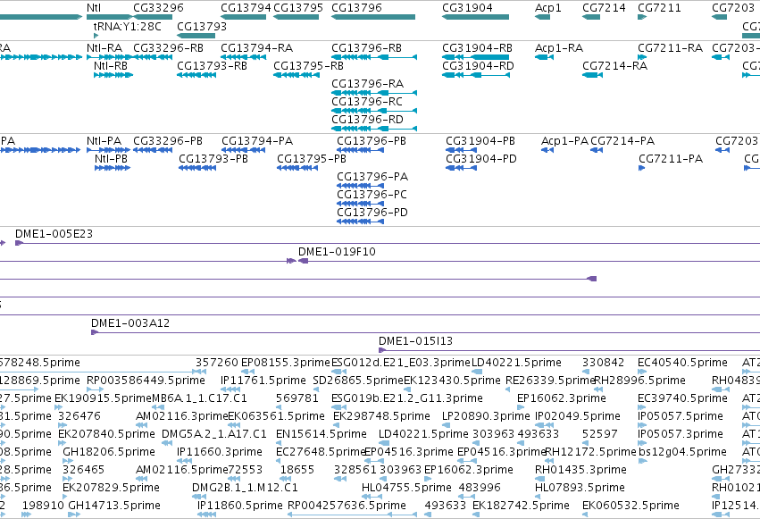Click the Acp1-PA protein glyph
760x519 pixels.
(547, 150)
